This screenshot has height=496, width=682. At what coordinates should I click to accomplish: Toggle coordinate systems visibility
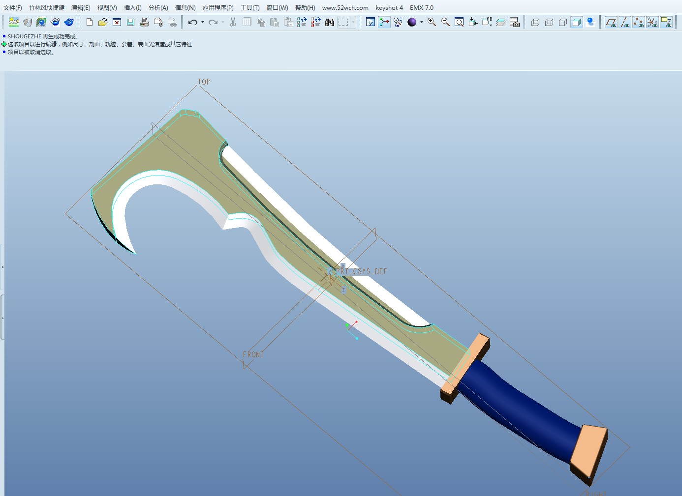tap(652, 22)
